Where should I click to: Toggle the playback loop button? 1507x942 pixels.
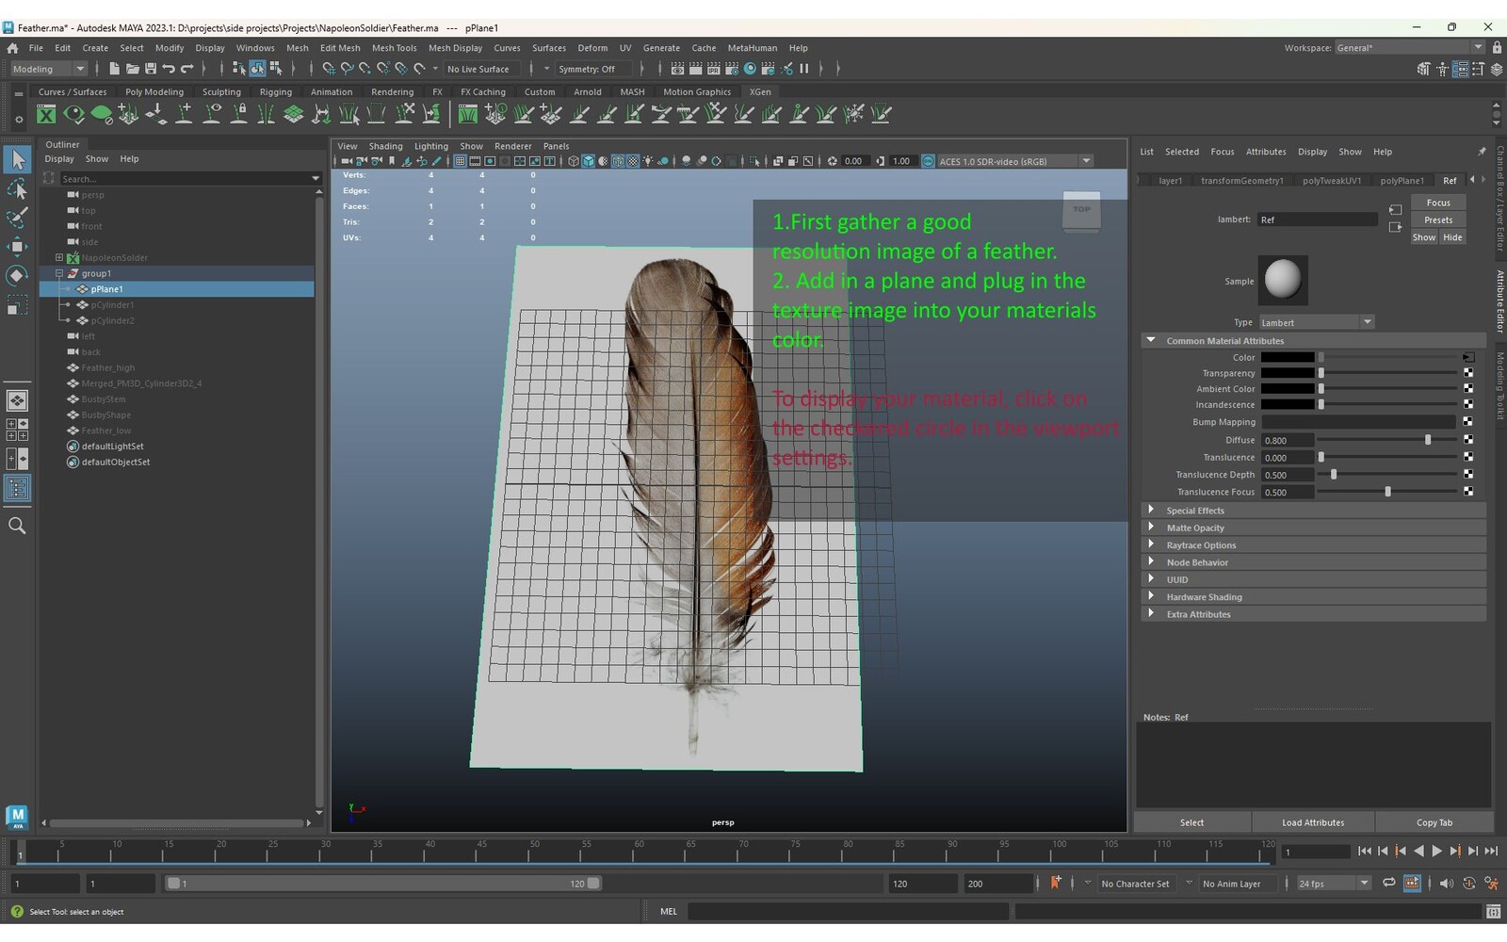pos(1388,884)
